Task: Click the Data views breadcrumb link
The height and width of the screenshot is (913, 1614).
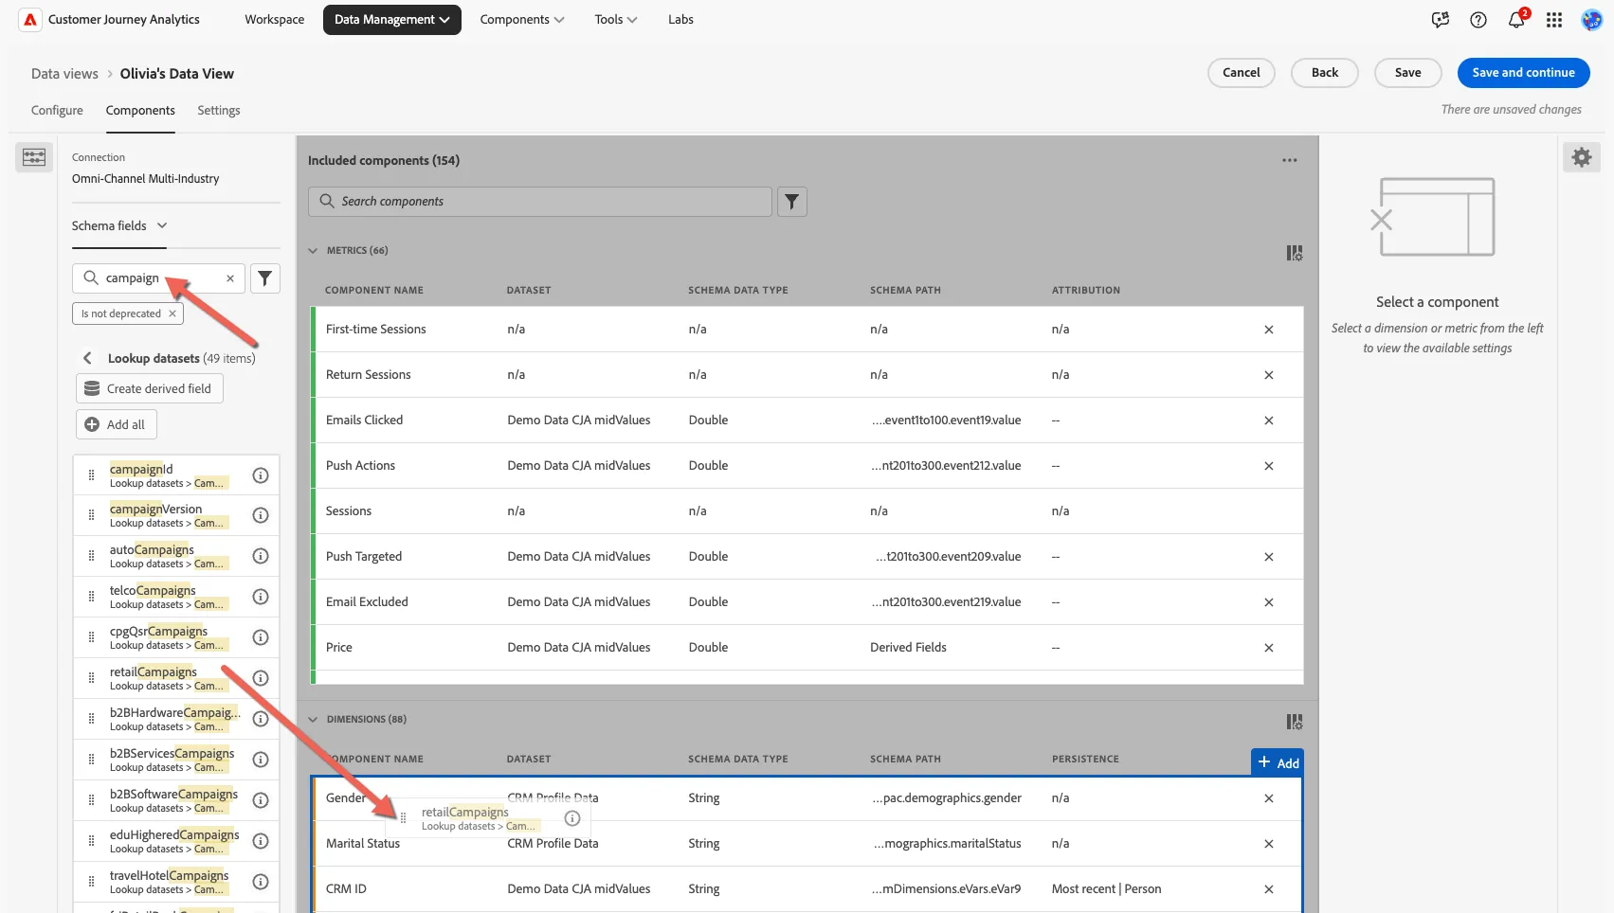Action: point(64,74)
